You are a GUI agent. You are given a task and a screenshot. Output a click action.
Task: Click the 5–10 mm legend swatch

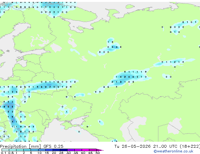click(x=34, y=150)
